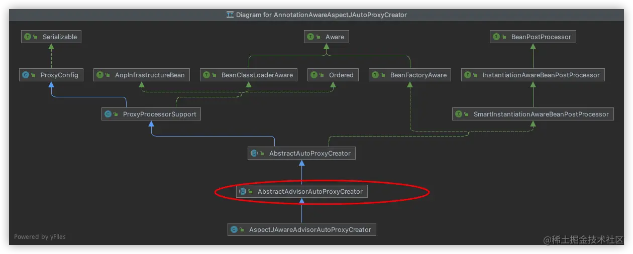Image resolution: width=633 pixels, height=254 pixels.
Task: Click the green lock icon on BeanPostProcessor
Action: [x=505, y=37]
